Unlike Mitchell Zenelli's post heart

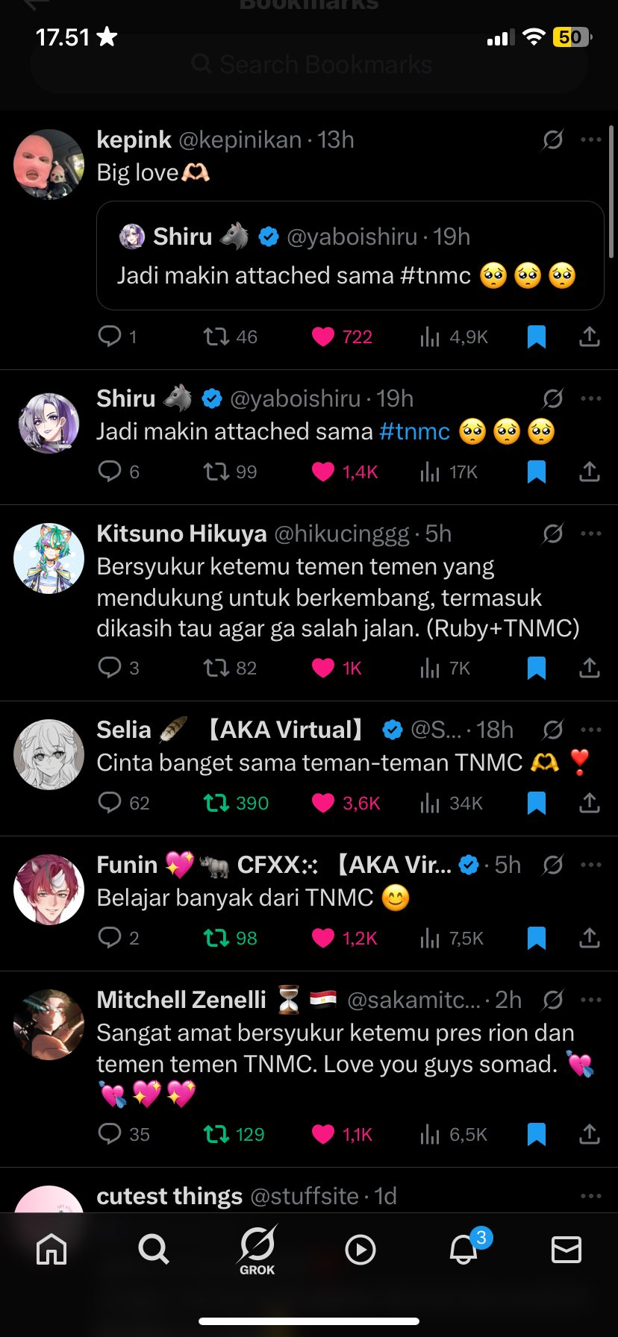point(322,1134)
